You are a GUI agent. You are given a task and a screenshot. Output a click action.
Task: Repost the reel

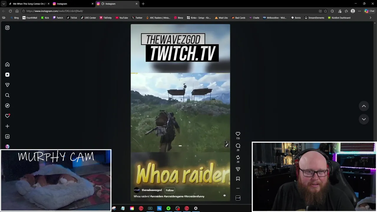point(238,158)
